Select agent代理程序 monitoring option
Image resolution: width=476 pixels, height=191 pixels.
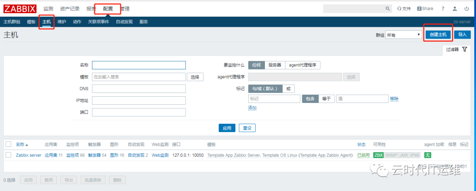coord(303,65)
